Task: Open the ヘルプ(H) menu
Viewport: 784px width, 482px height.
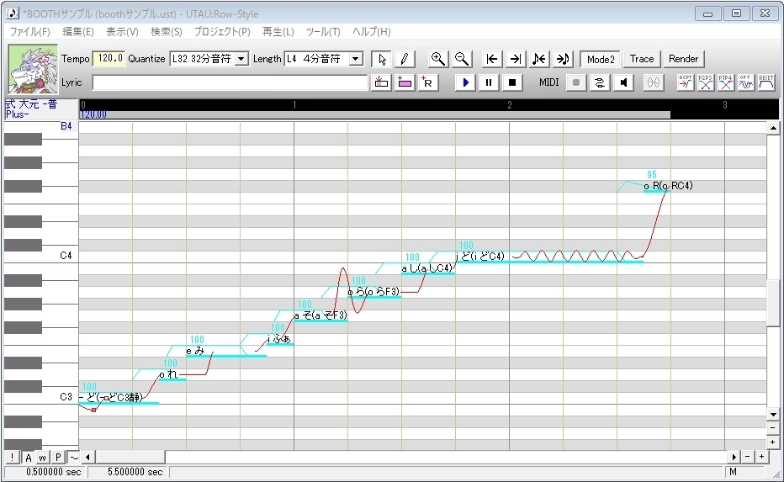Action: coord(372,32)
